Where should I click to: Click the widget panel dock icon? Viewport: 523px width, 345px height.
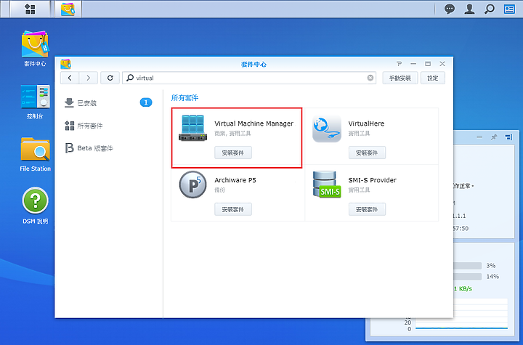(508, 137)
